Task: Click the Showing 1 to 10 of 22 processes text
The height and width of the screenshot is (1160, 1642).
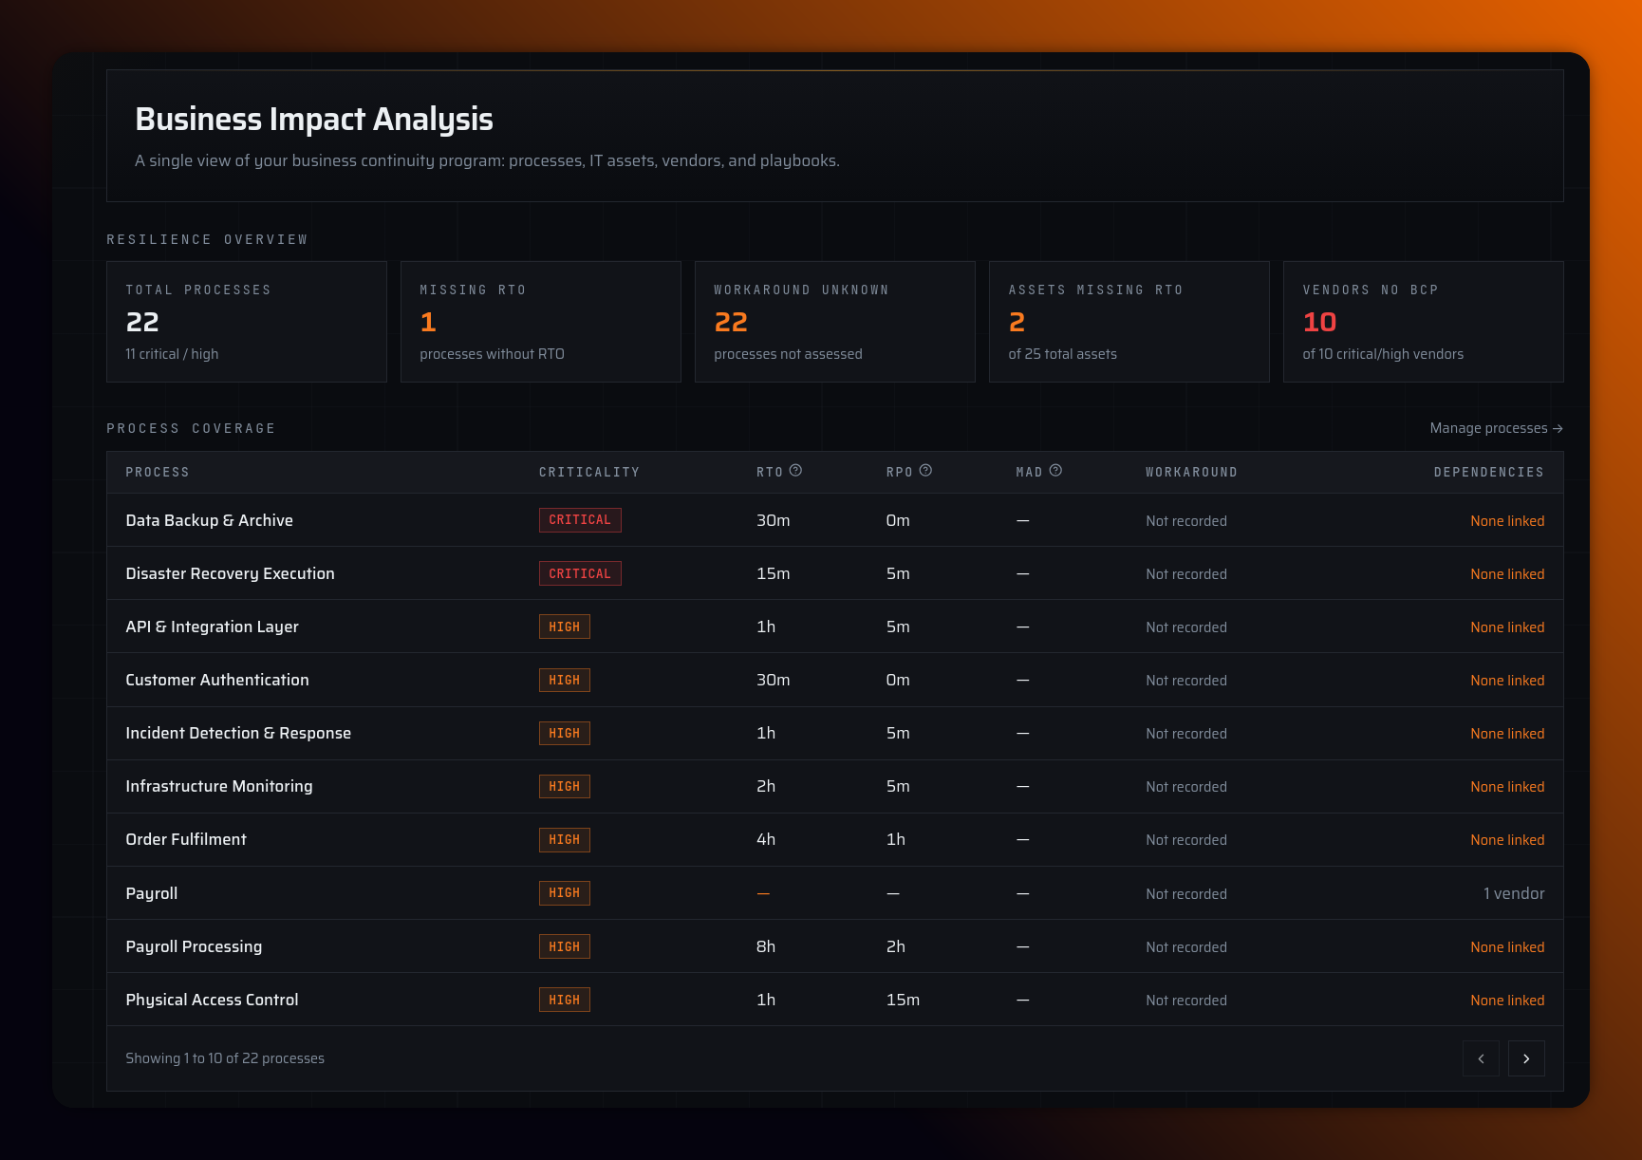Action: [x=225, y=1058]
